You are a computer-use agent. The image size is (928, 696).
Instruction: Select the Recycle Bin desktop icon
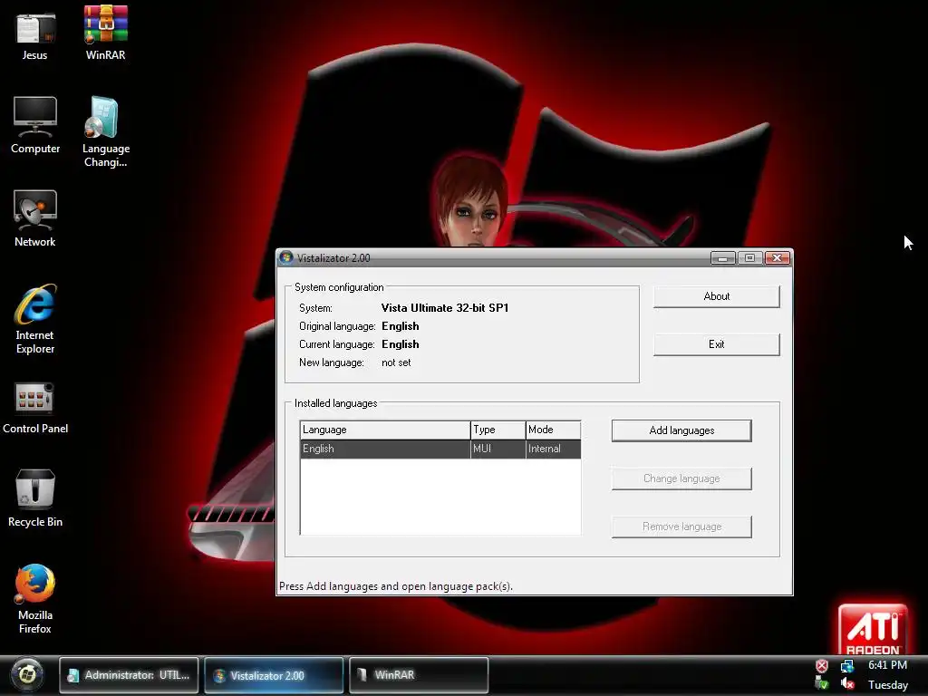click(35, 498)
